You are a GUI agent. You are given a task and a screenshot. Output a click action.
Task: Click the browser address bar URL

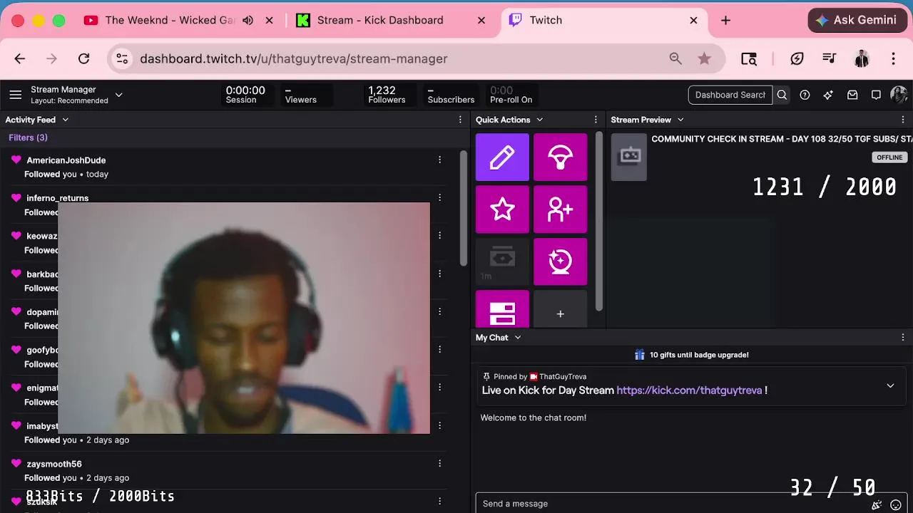coord(294,58)
